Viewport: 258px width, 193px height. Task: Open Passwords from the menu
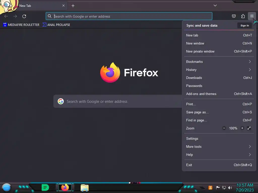tap(219, 86)
